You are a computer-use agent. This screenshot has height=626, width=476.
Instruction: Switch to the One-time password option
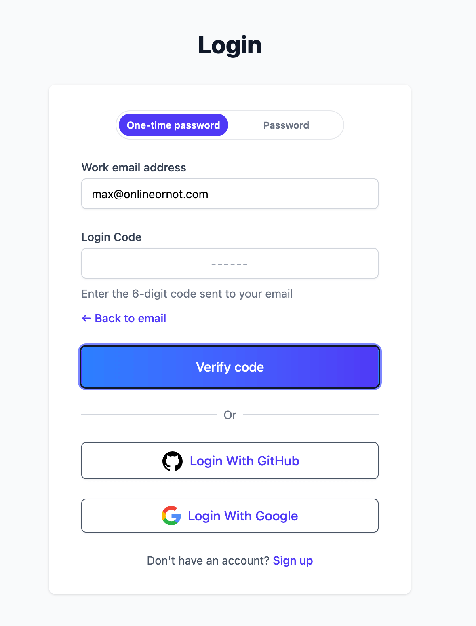(x=173, y=125)
